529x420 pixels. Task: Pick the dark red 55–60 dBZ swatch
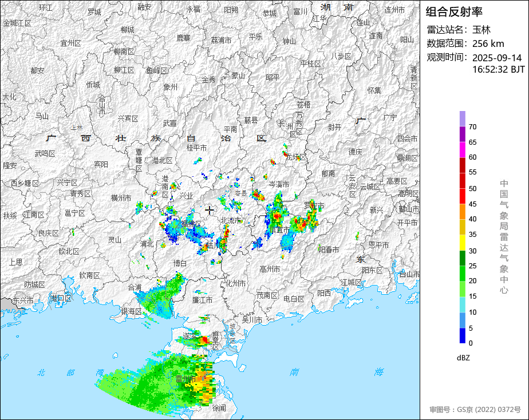(x=462, y=165)
